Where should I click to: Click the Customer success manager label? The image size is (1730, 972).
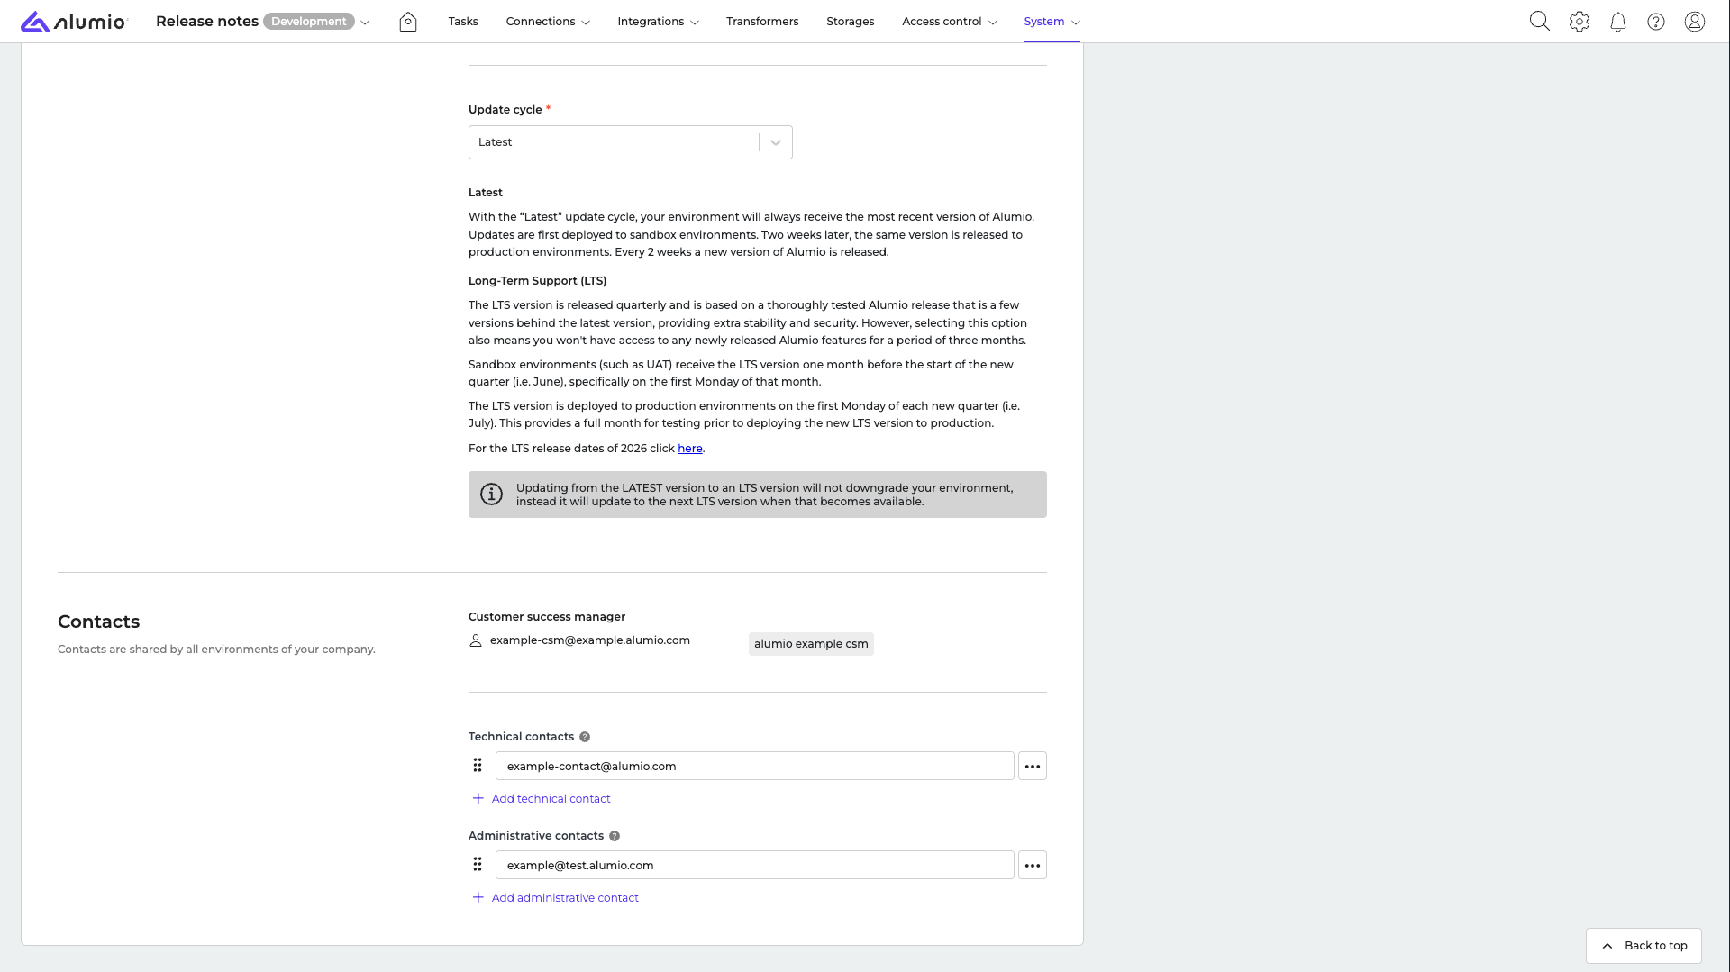point(547,617)
